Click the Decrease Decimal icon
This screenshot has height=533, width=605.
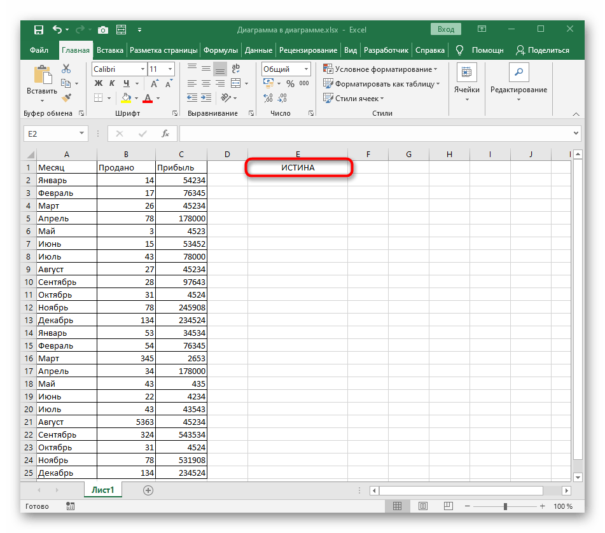pyautogui.click(x=282, y=98)
